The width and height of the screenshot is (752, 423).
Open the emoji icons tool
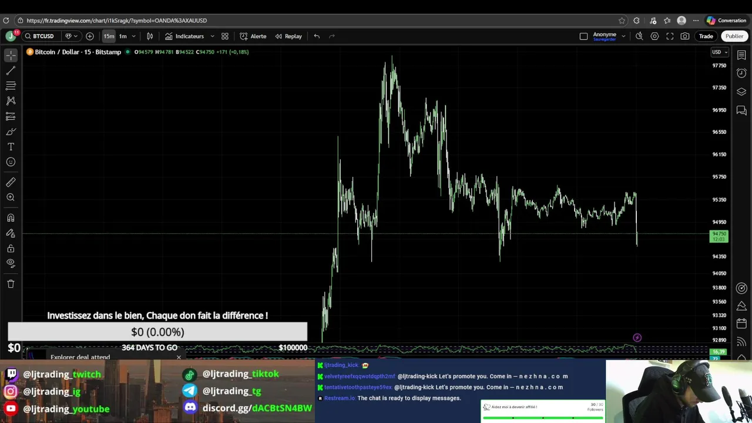click(x=11, y=162)
